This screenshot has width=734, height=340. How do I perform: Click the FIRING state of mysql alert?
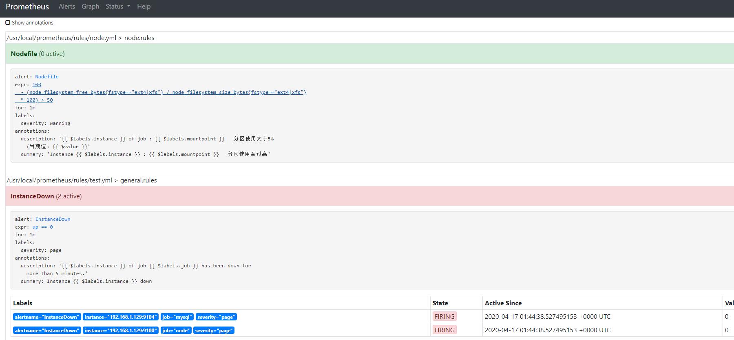(444, 316)
